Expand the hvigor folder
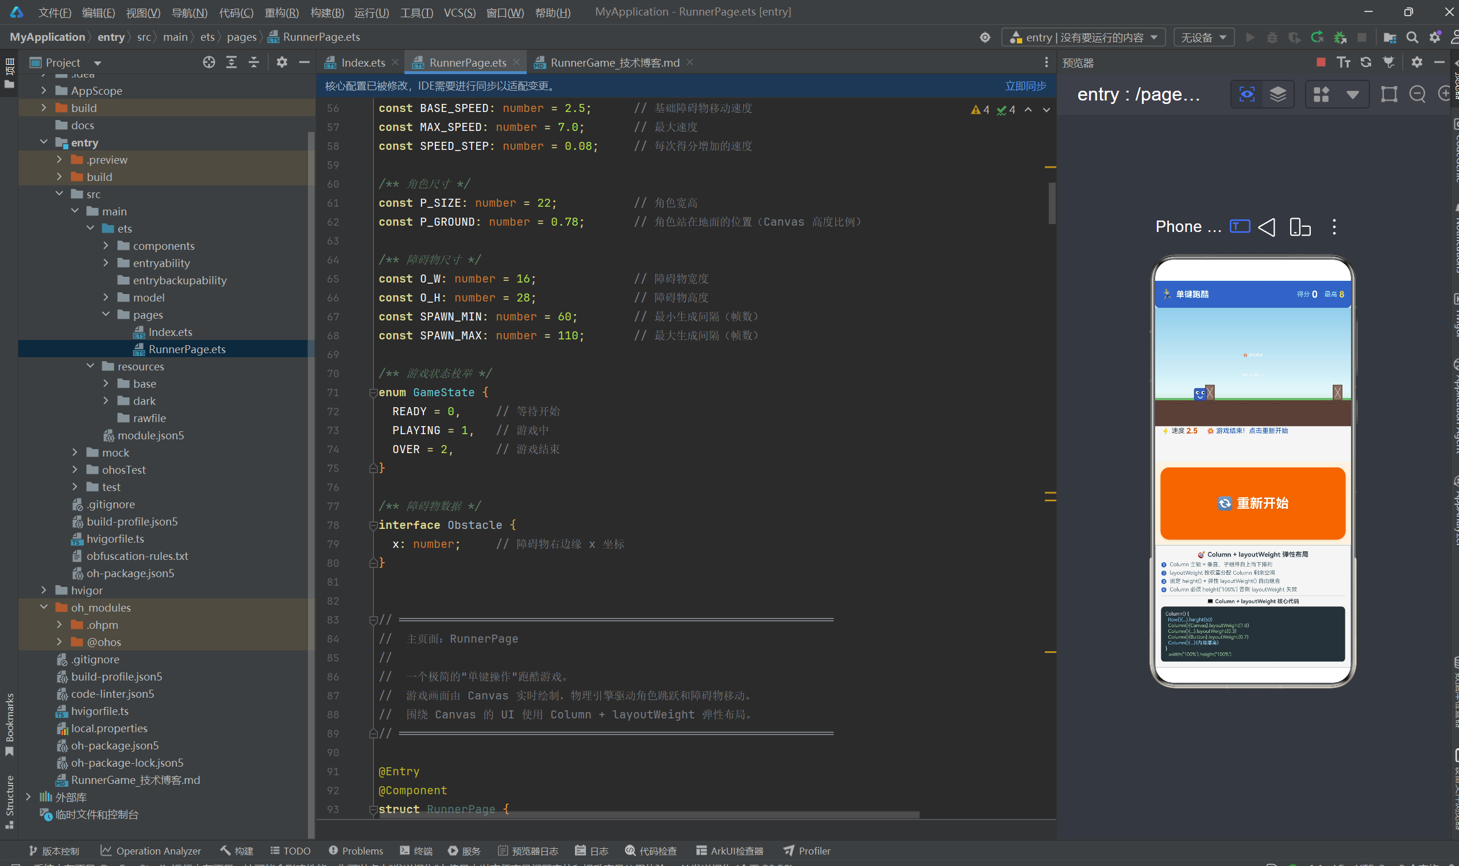Screen dimensions: 1459x866 pos(44,590)
